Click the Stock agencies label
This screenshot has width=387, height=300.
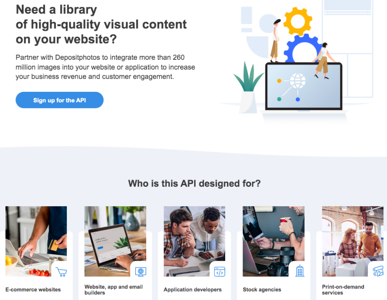coord(262,289)
